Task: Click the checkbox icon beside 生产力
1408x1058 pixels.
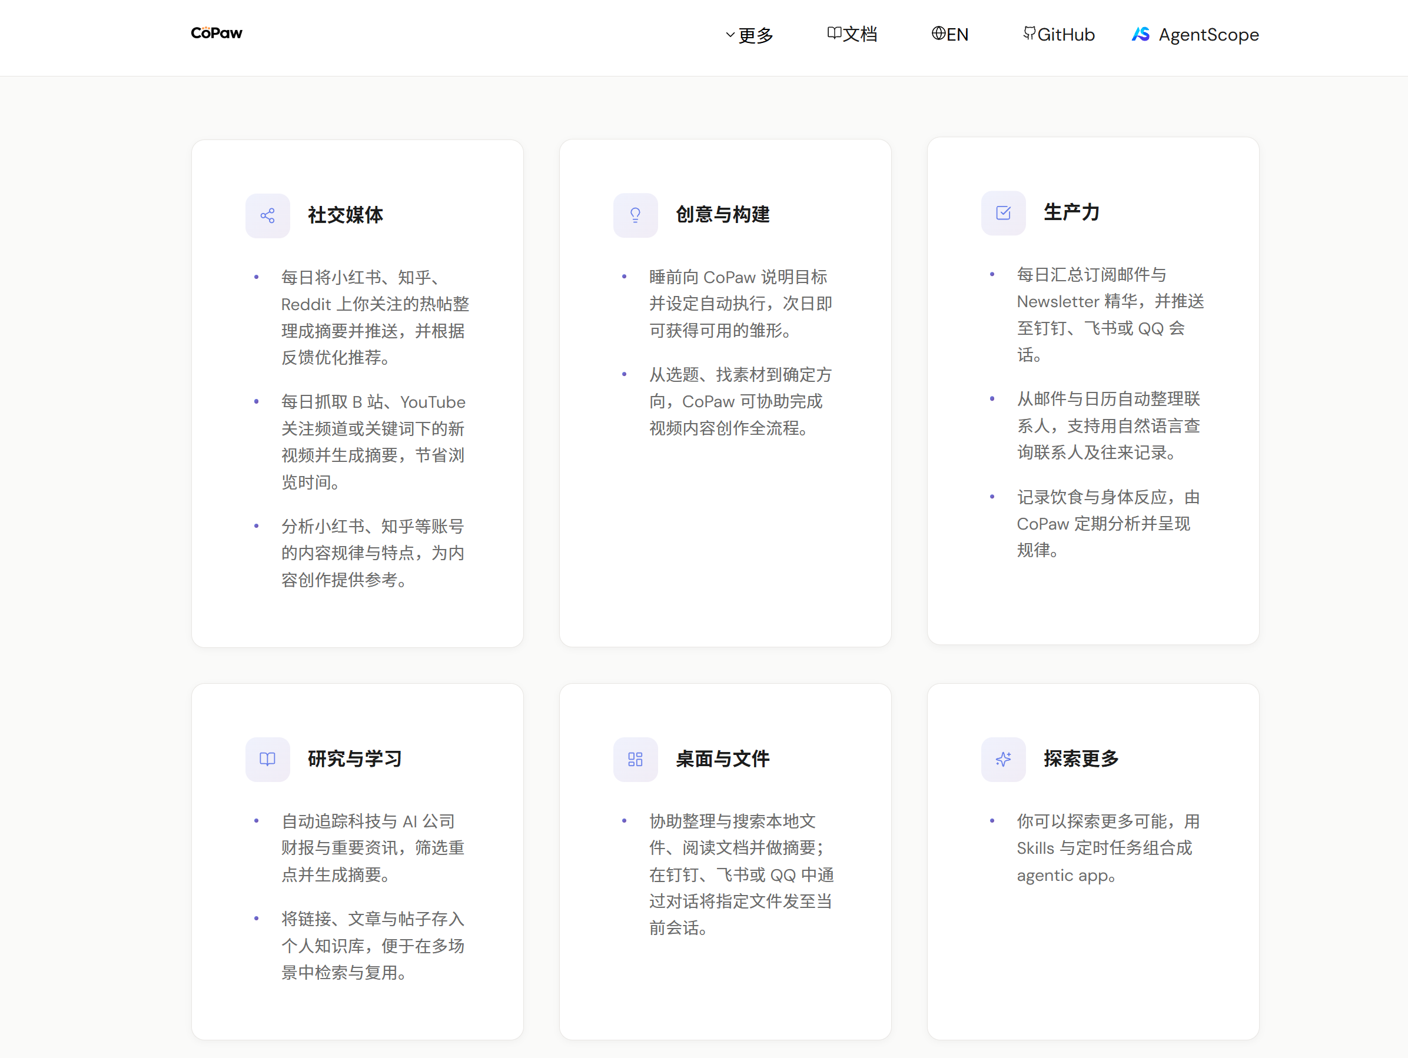Action: (1003, 212)
